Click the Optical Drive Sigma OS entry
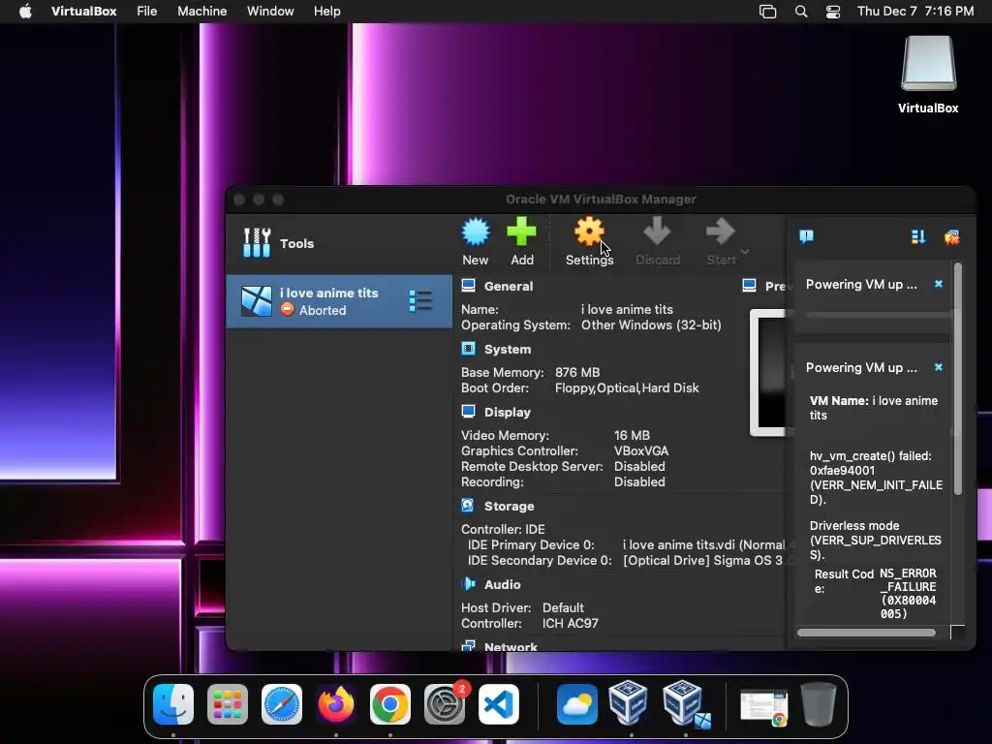992x744 pixels. [x=703, y=560]
